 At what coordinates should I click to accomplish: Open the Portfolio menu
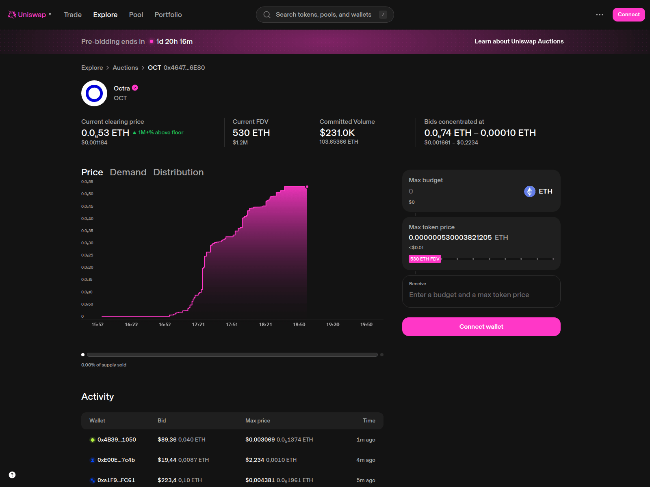pos(168,15)
